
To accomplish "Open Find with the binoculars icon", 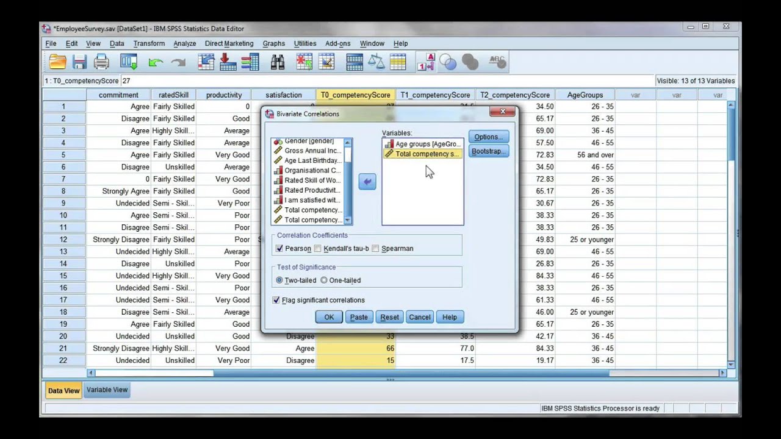I will (x=278, y=62).
